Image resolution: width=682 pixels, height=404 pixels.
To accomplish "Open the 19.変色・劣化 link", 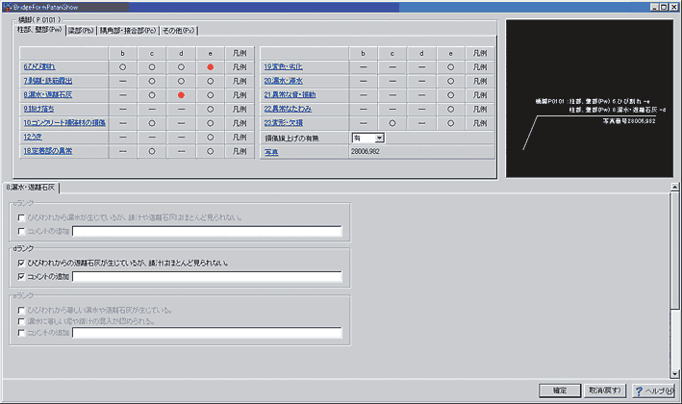I will pyautogui.click(x=283, y=66).
